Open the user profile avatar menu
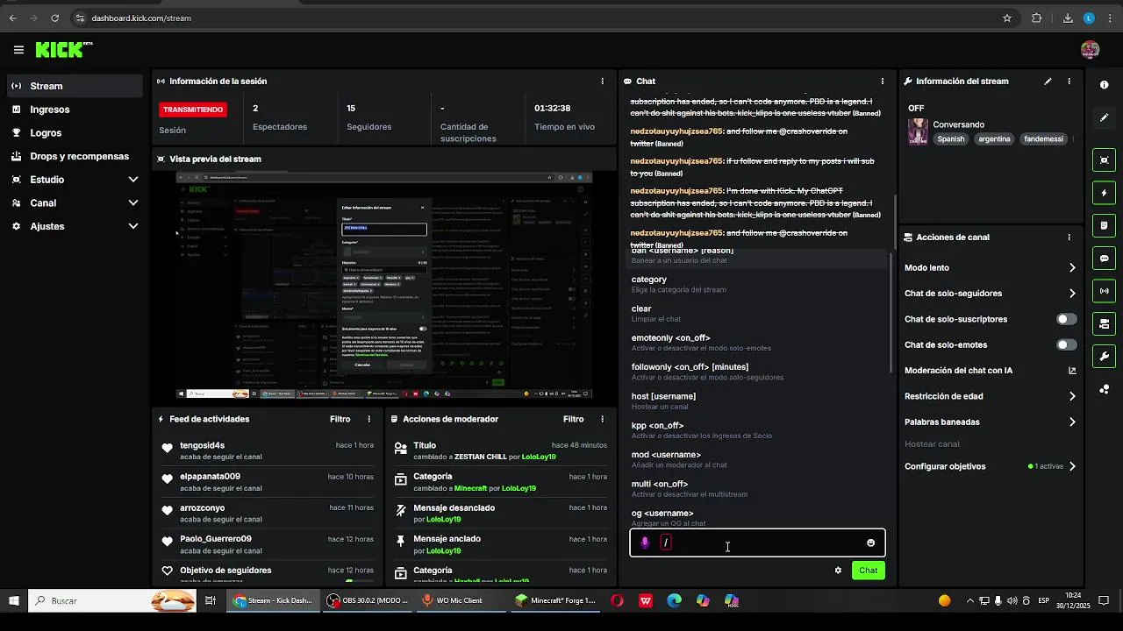Image resolution: width=1123 pixels, height=631 pixels. 1090,50
